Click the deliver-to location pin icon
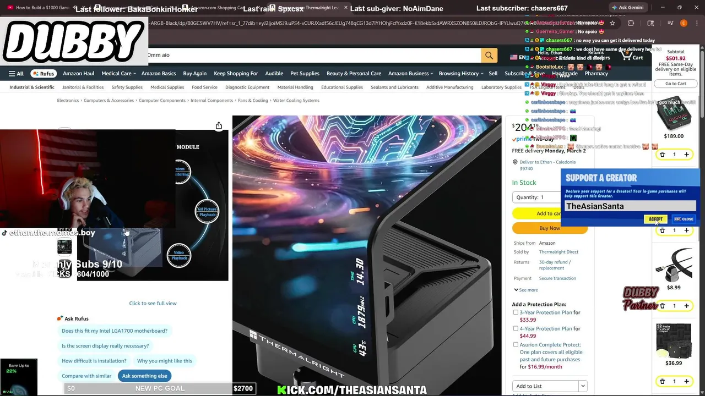Viewport: 705px width, 396px height. click(515, 162)
